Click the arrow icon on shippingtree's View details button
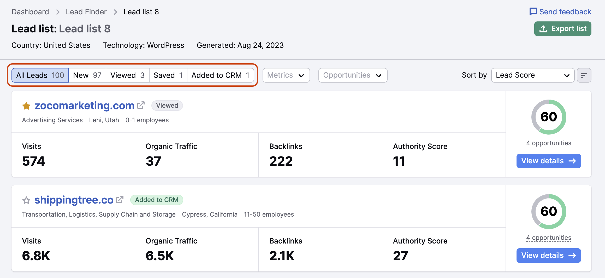 572,255
